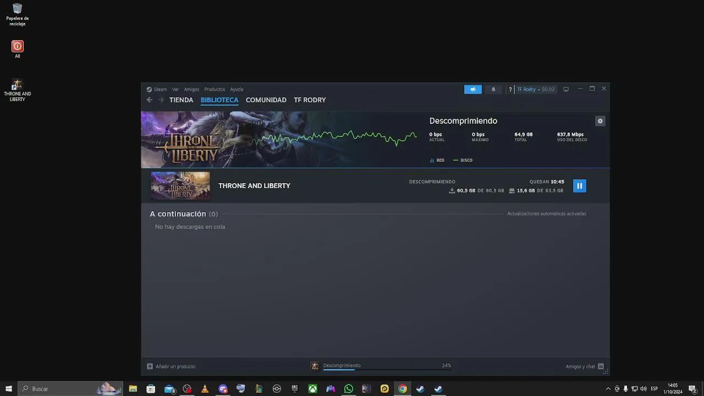This screenshot has width=704, height=396.
Task: Switch to the COMUNIDAD tab
Action: 266,100
